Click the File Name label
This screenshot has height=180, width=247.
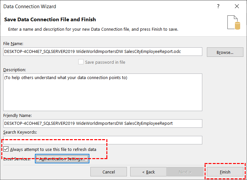pos(13,43)
